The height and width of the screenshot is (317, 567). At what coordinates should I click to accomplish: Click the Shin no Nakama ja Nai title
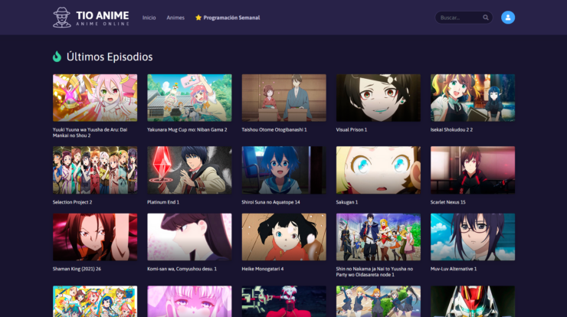374,272
